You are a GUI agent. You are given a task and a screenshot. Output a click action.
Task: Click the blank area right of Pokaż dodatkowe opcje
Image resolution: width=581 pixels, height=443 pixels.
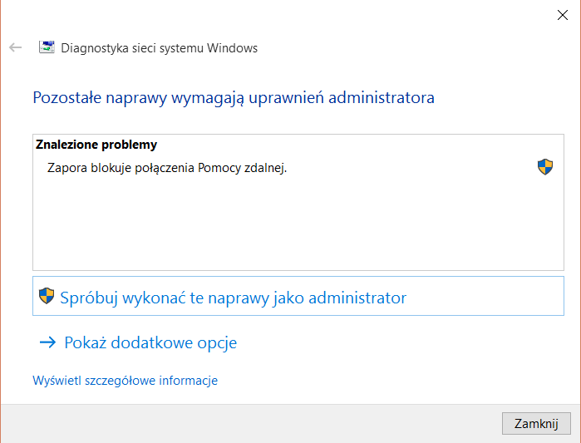point(399,342)
